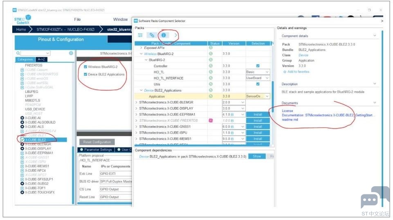Click the chain link icon in Packs toolbar
Screen dimensions: 393x220
[x=152, y=35]
